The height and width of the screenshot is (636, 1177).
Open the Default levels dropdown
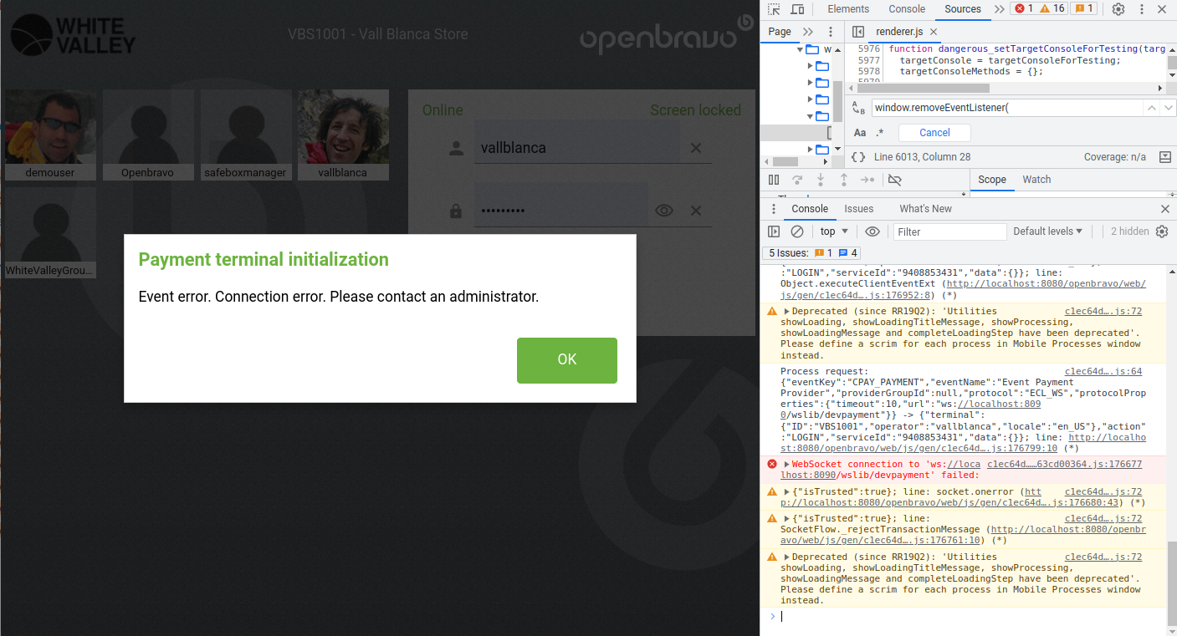1047,232
